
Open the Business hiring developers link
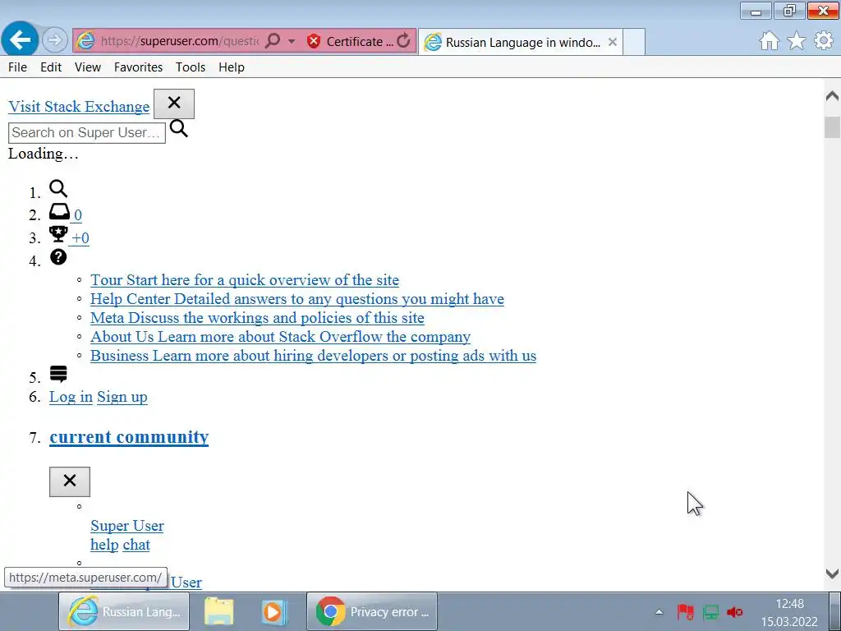[x=313, y=356]
